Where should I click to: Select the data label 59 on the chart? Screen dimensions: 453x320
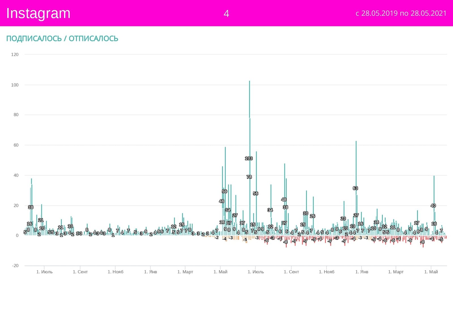pos(224,192)
